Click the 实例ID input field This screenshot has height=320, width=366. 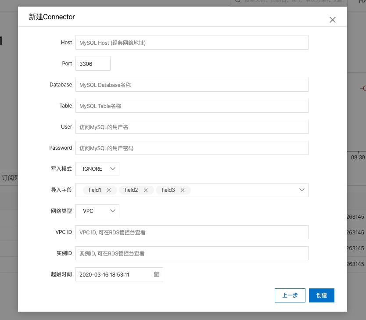coord(192,253)
